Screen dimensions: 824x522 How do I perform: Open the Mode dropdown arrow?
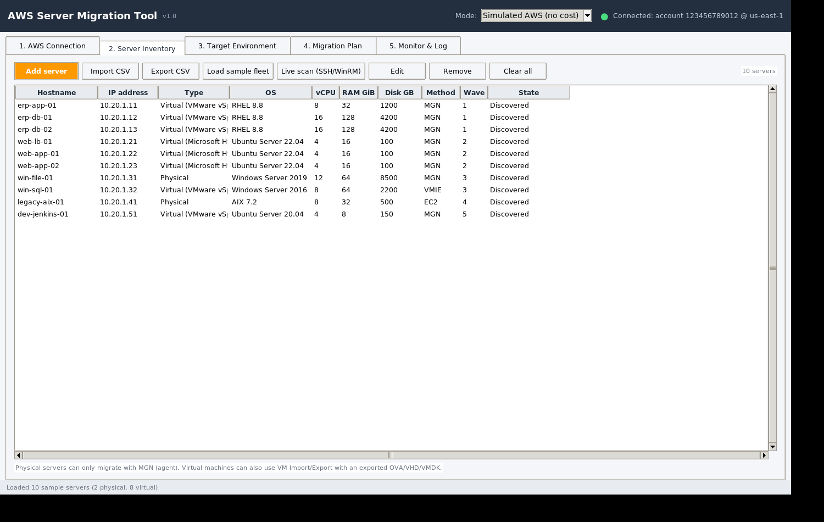tap(587, 16)
